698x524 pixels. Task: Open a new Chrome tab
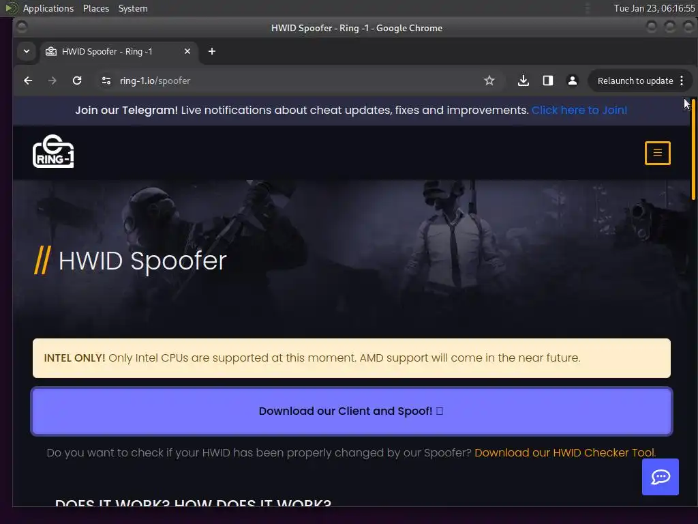coord(212,51)
